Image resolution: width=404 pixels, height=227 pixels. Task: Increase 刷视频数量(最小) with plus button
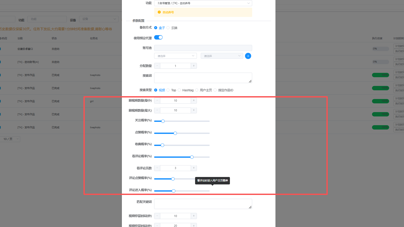tap(194, 101)
